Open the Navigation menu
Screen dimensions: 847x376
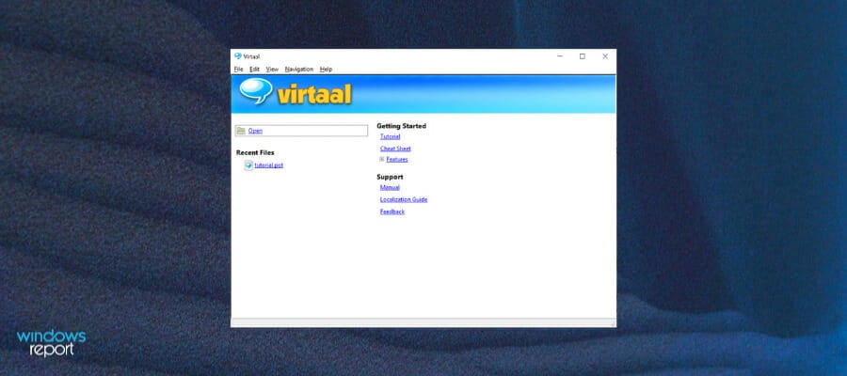[x=298, y=69]
